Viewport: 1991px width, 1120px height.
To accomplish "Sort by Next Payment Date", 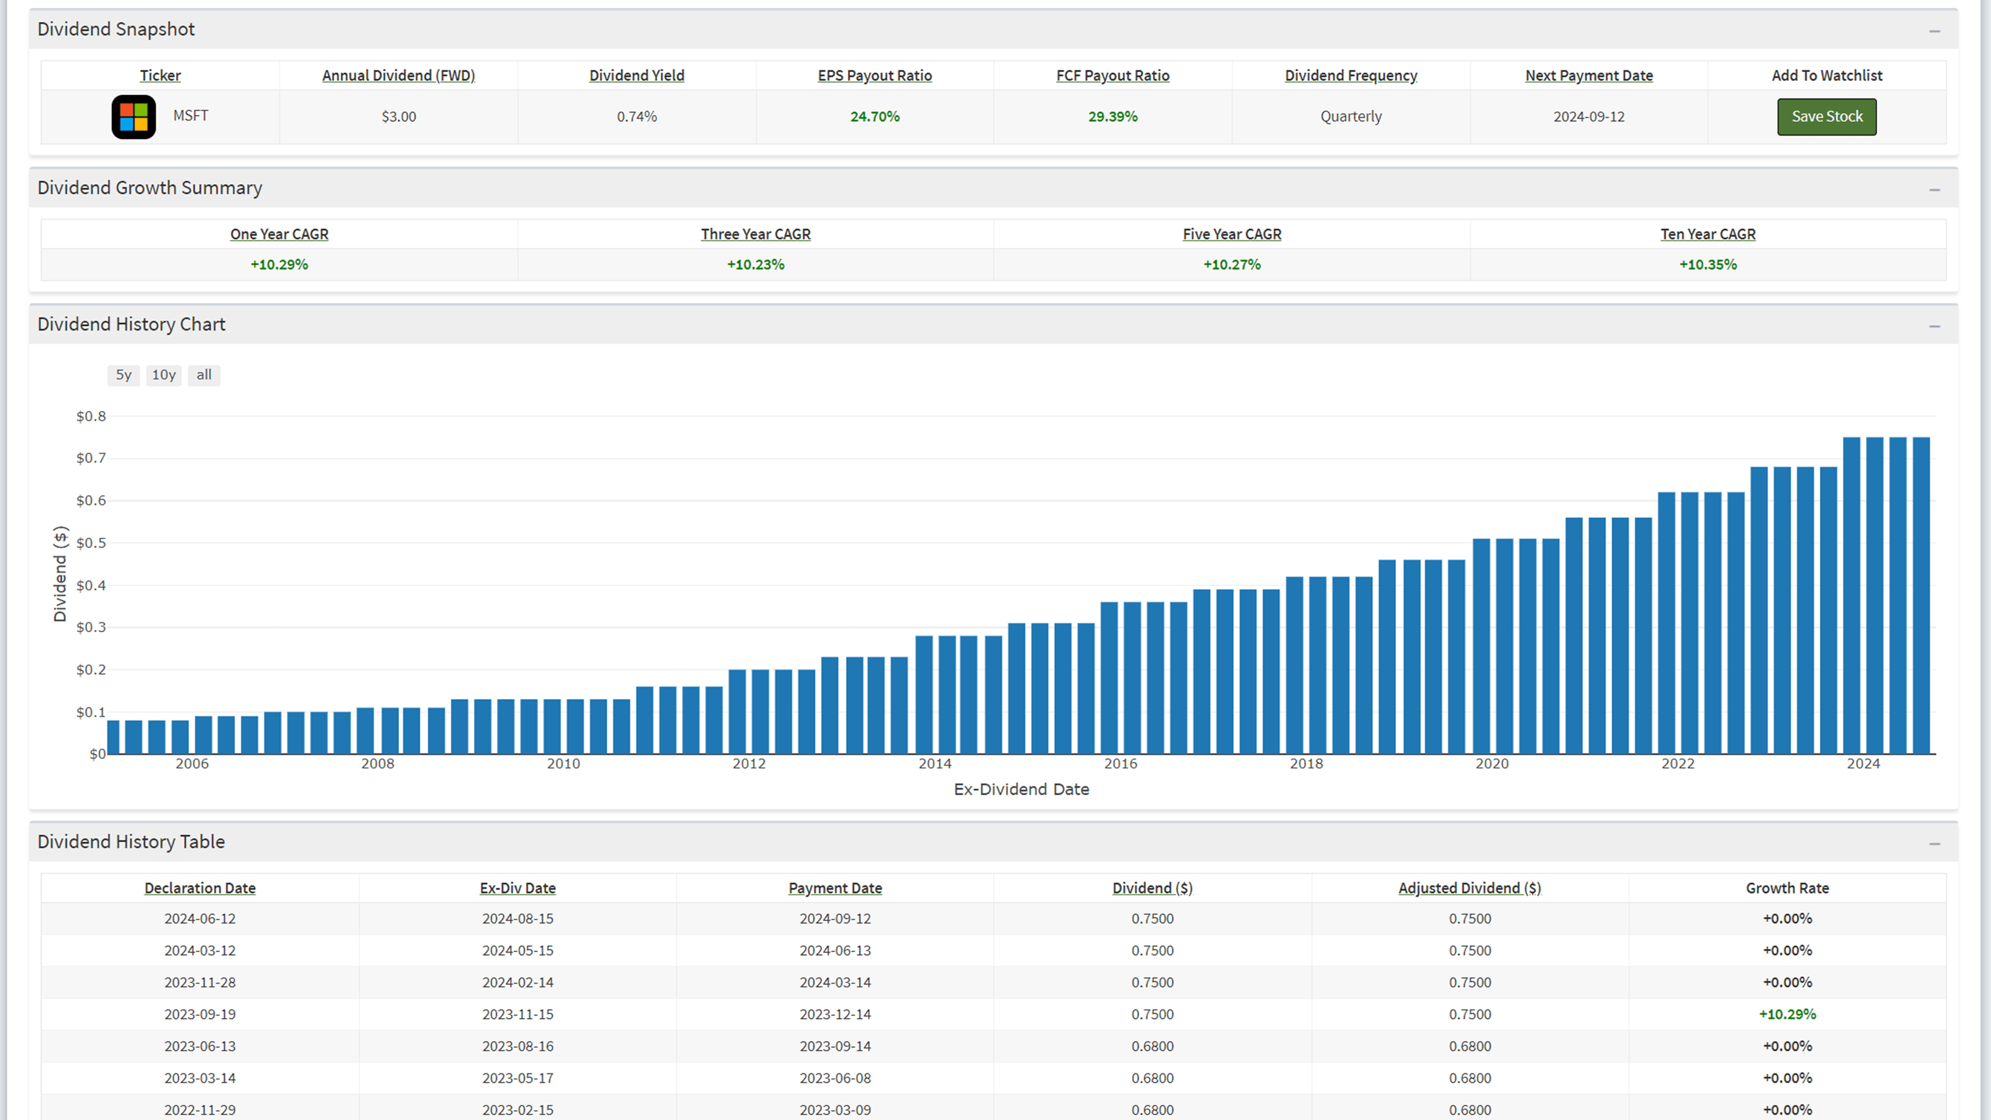I will point(1588,75).
